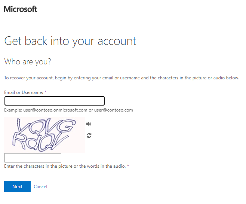Click the Microsoft logo
This screenshot has height=204, width=246.
[21, 9]
